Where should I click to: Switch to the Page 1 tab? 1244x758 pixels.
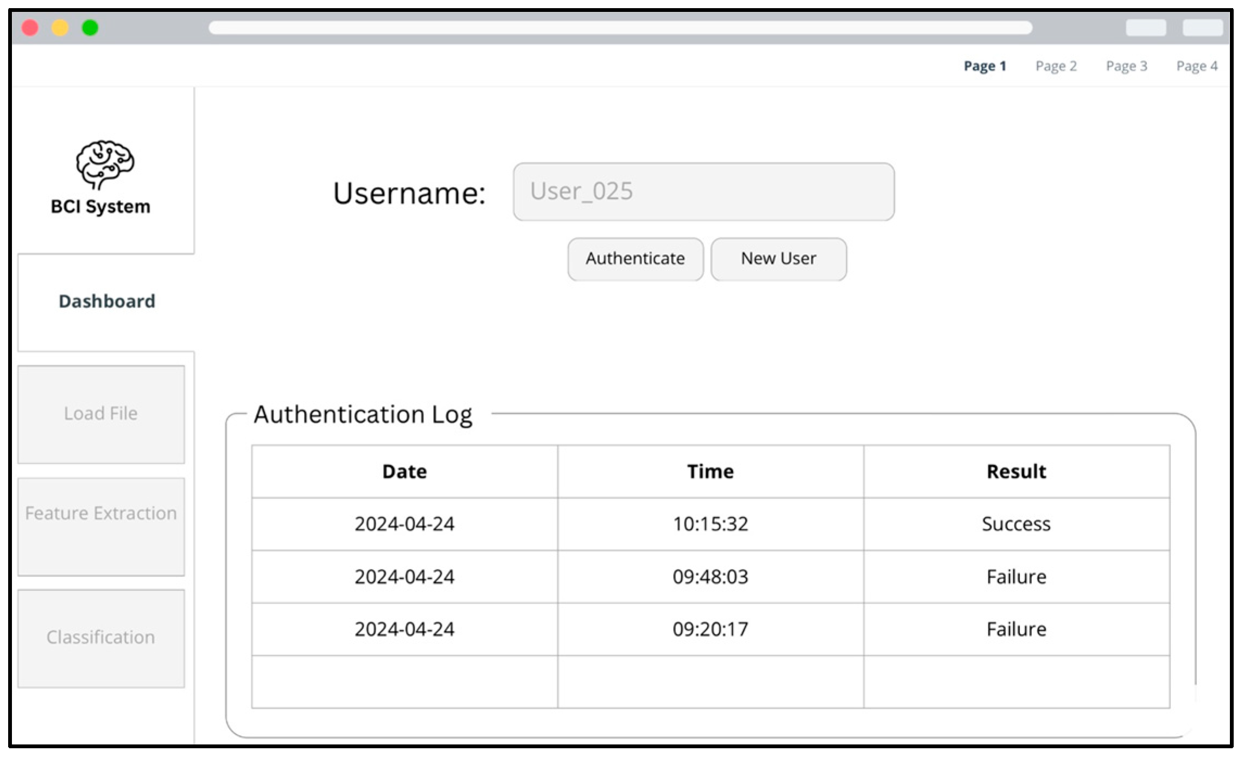click(985, 66)
